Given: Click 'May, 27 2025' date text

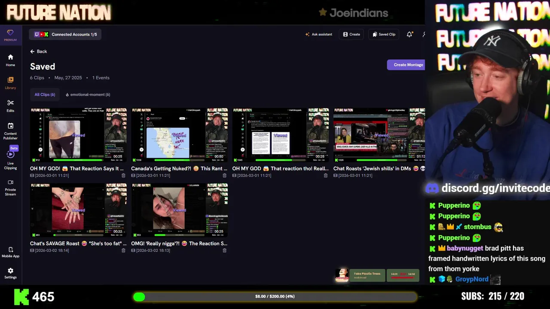Looking at the screenshot, I should coord(67,78).
